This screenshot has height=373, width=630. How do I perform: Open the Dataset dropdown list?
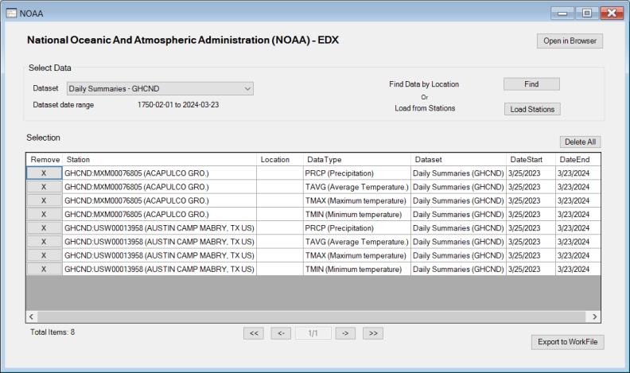click(247, 89)
